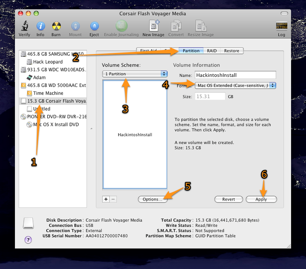Click S.M.A.R.T. Status value Not Supported
The height and width of the screenshot is (269, 306).
(x=210, y=230)
